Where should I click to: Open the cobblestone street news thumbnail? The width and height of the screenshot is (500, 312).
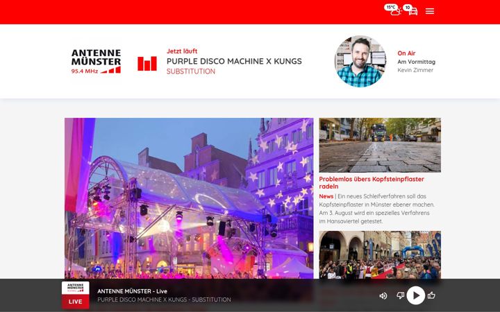(380, 145)
